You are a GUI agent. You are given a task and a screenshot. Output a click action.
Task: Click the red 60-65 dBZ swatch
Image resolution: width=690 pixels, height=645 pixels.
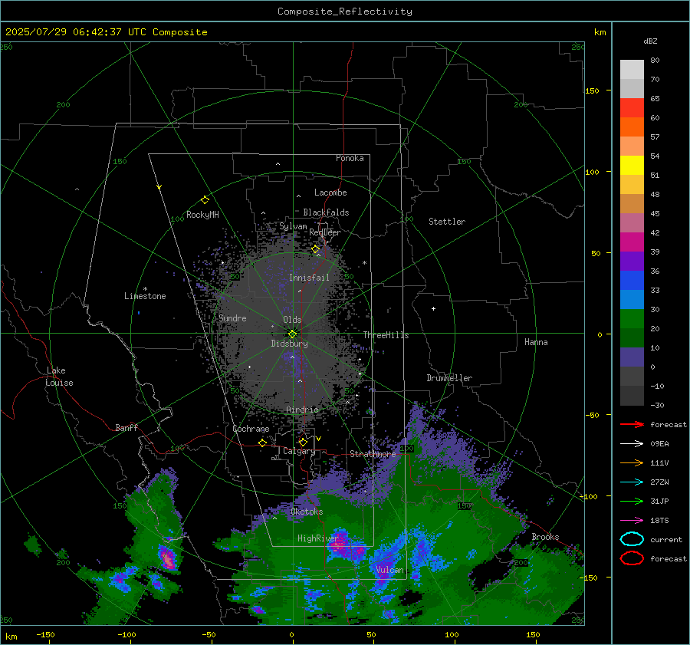pyautogui.click(x=632, y=108)
